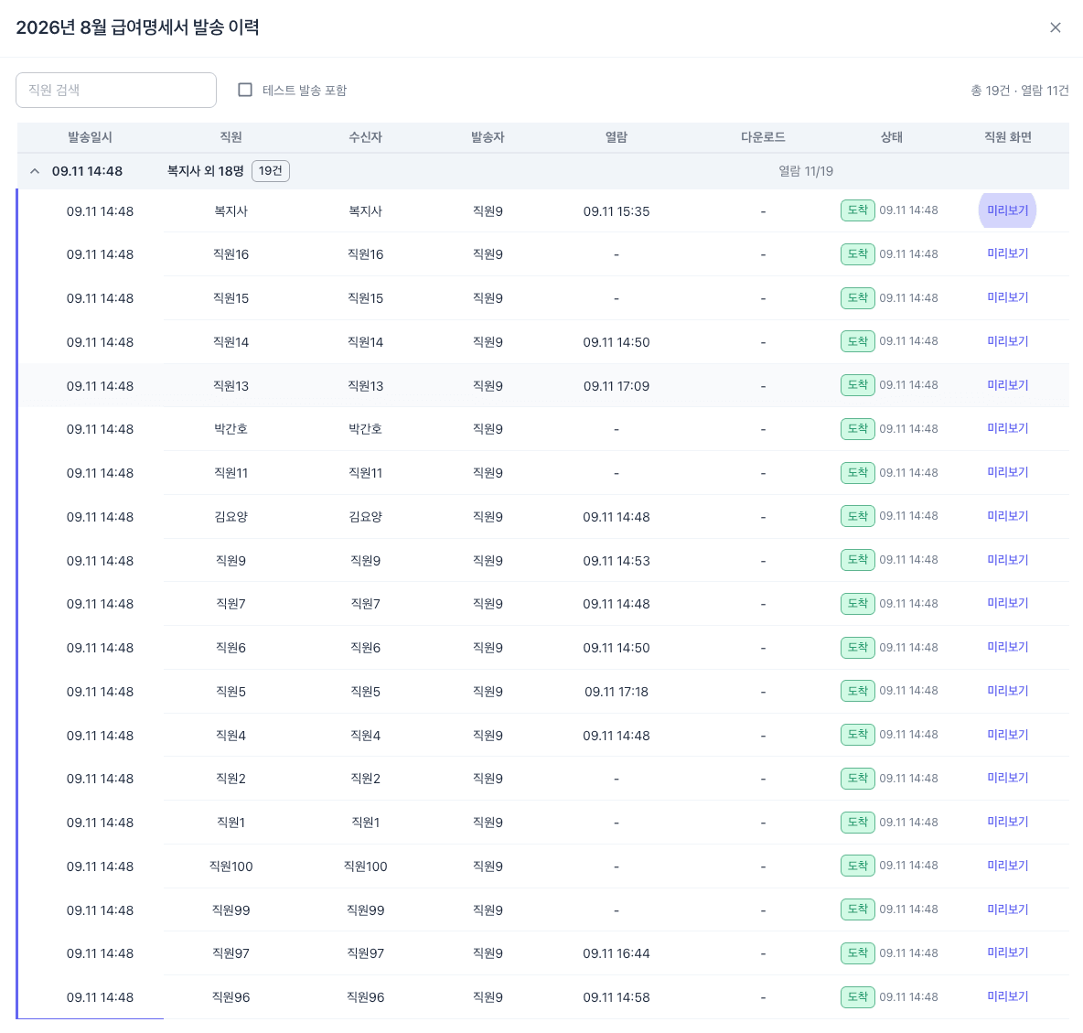This screenshot has height=1033, width=1083.
Task: Click the 직원 검색 search field
Action: tap(116, 90)
